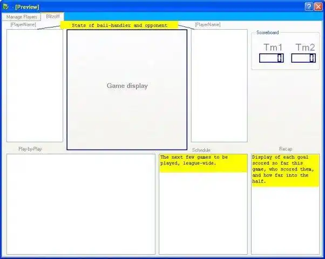Screen dimensions: 325x259
Task: Click the Recap label
Action: point(286,149)
